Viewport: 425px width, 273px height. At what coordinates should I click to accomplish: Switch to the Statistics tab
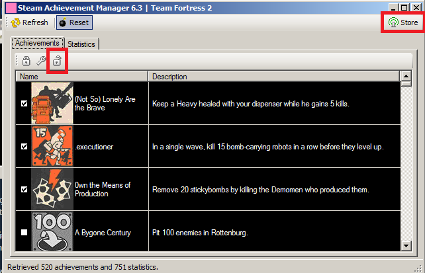(81, 44)
